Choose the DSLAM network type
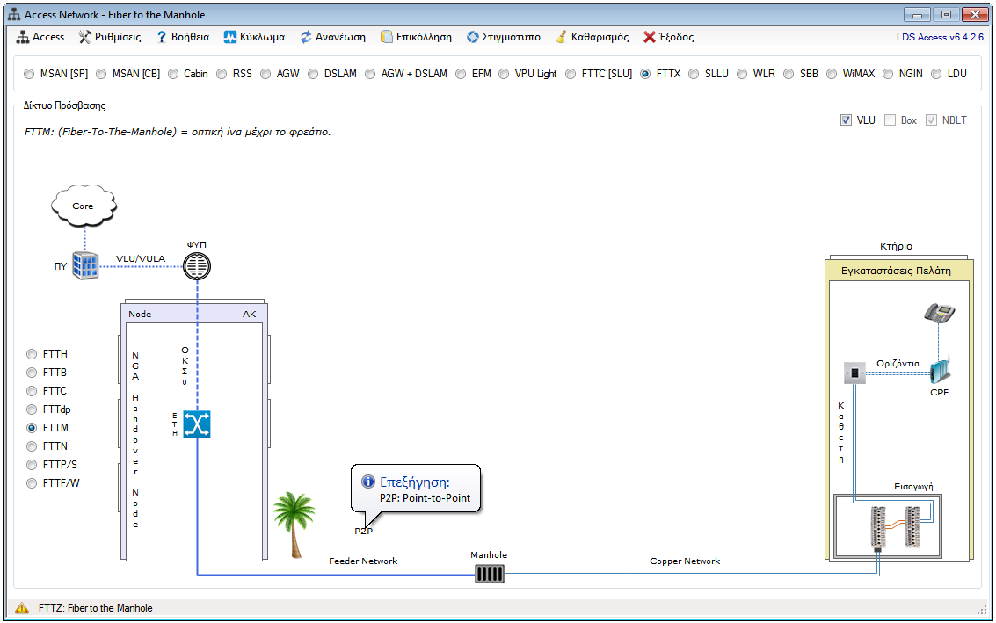This screenshot has width=996, height=623. coord(314,74)
